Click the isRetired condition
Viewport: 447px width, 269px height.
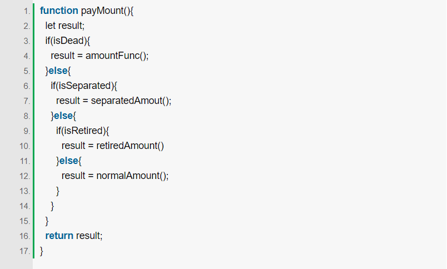click(x=83, y=131)
